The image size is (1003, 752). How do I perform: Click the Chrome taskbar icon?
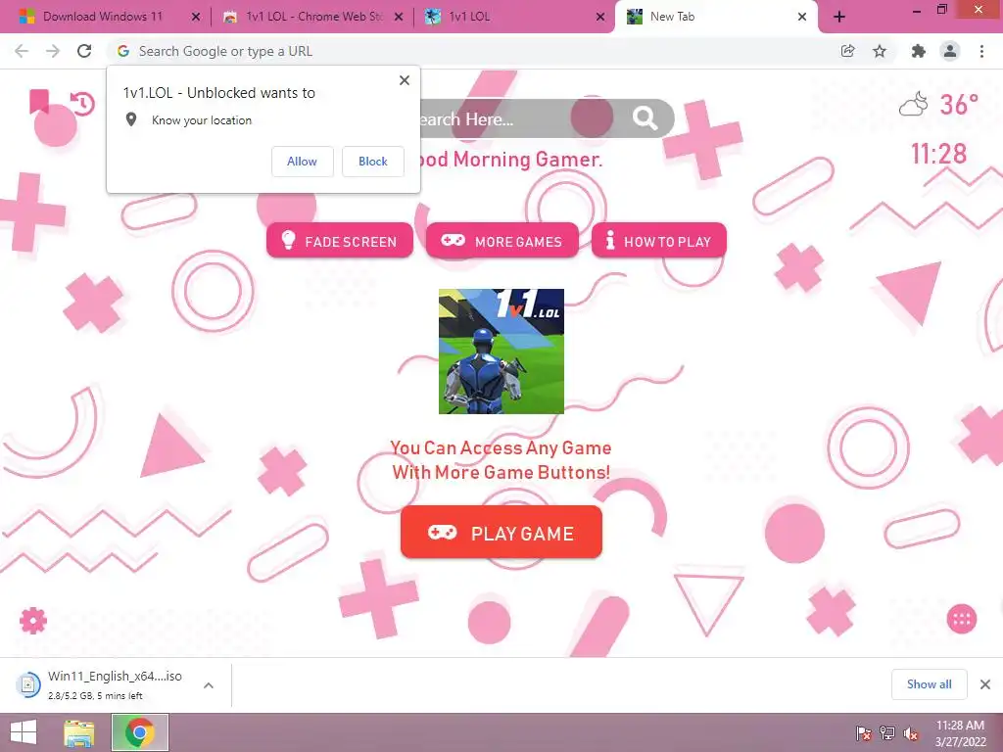pyautogui.click(x=140, y=732)
